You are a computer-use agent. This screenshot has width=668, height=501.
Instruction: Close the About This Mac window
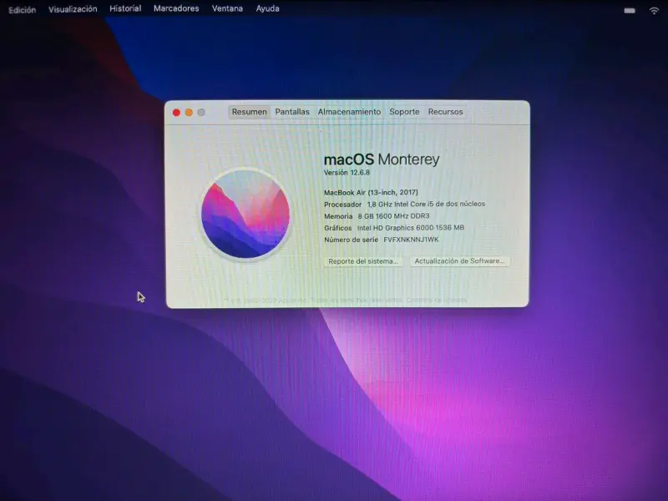click(176, 113)
